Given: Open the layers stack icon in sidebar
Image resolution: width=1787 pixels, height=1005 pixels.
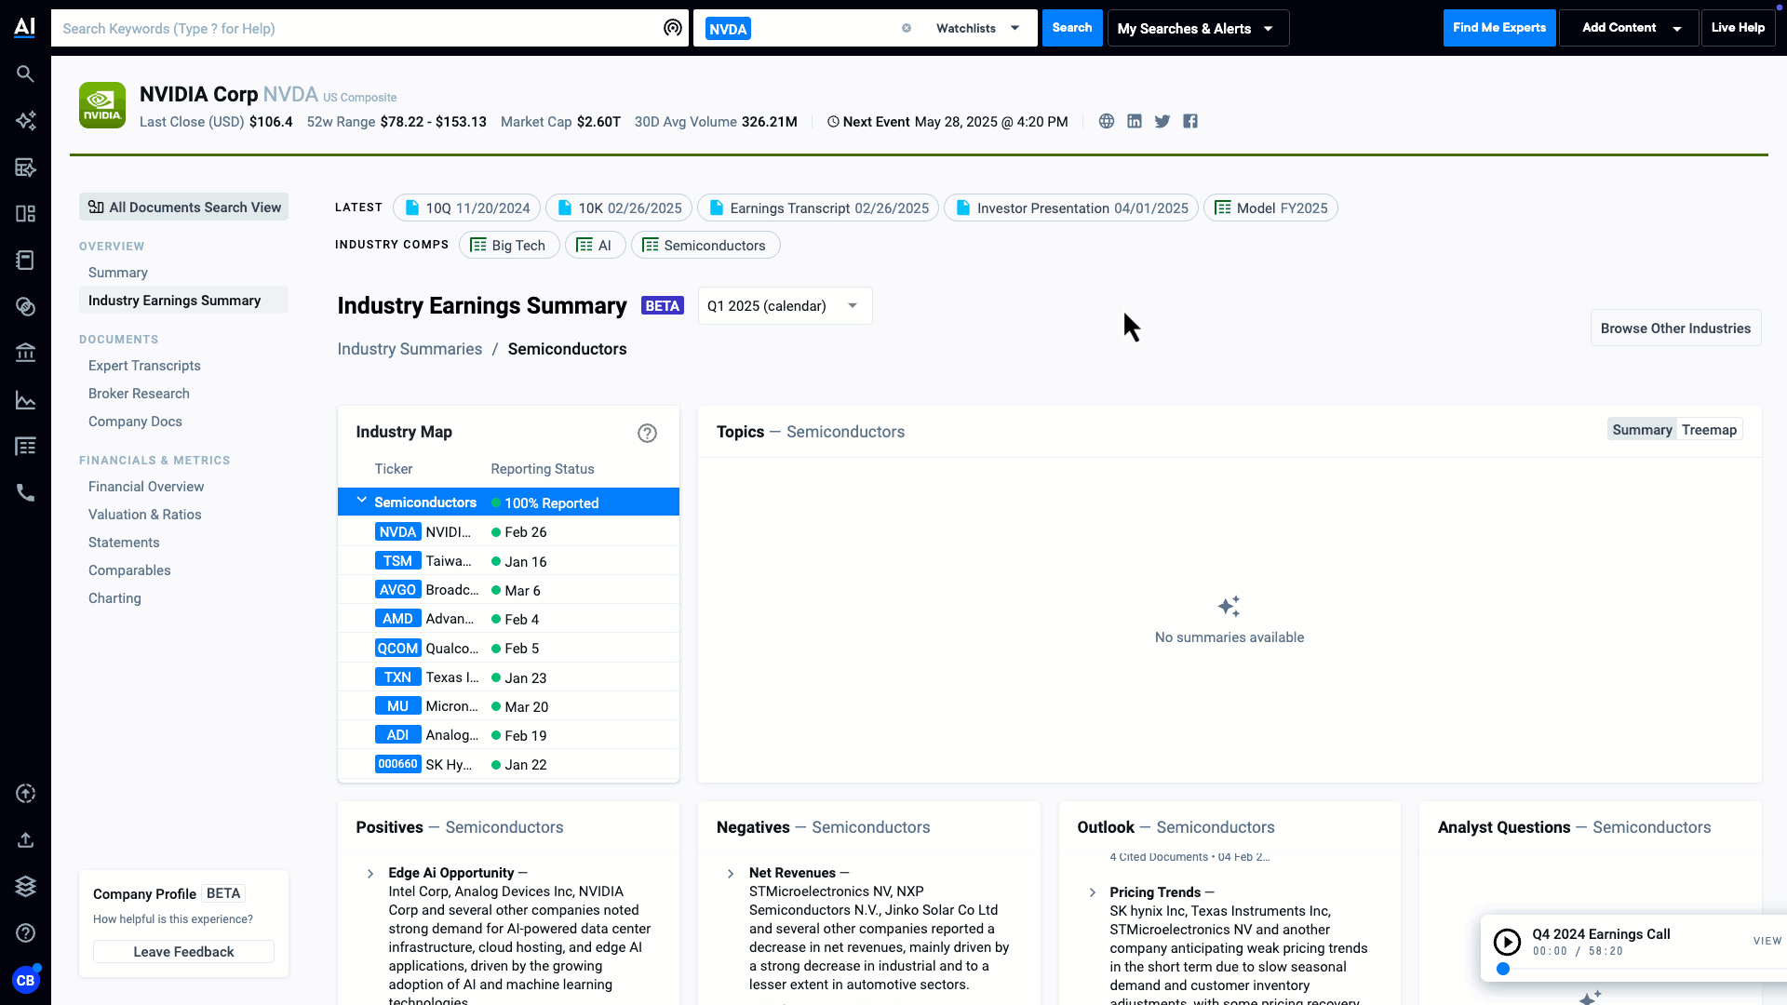Looking at the screenshot, I should point(25,886).
